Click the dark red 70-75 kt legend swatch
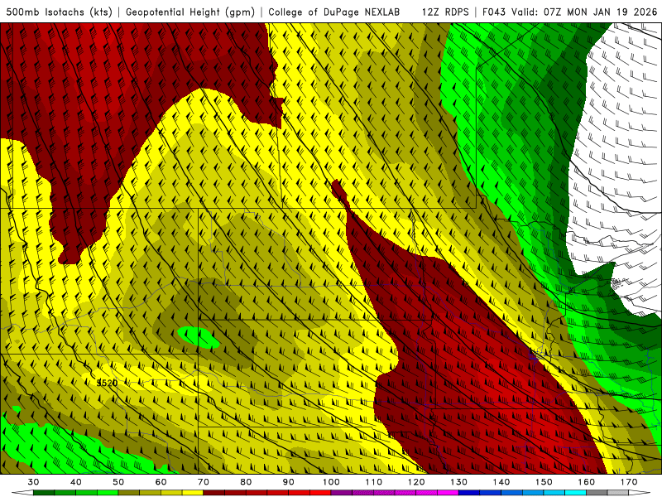Screen dimensions: 662x497 [214, 493]
